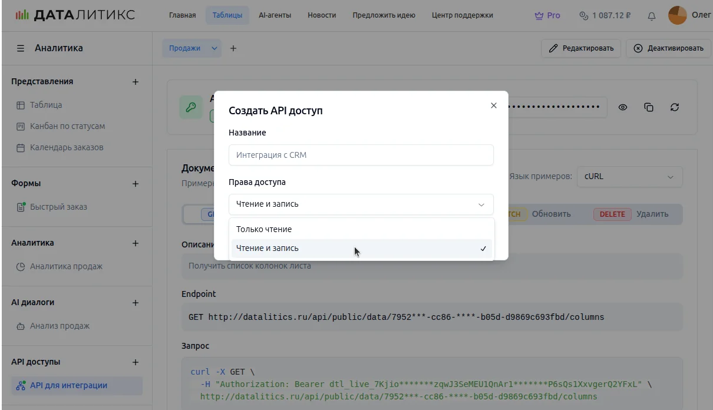Add new view next to Представления
The height and width of the screenshot is (410, 713).
[x=136, y=82]
